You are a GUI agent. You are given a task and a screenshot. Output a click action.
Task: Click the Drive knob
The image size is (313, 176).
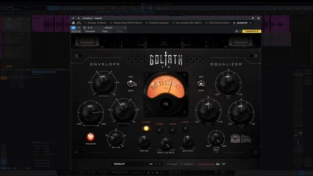point(144,142)
